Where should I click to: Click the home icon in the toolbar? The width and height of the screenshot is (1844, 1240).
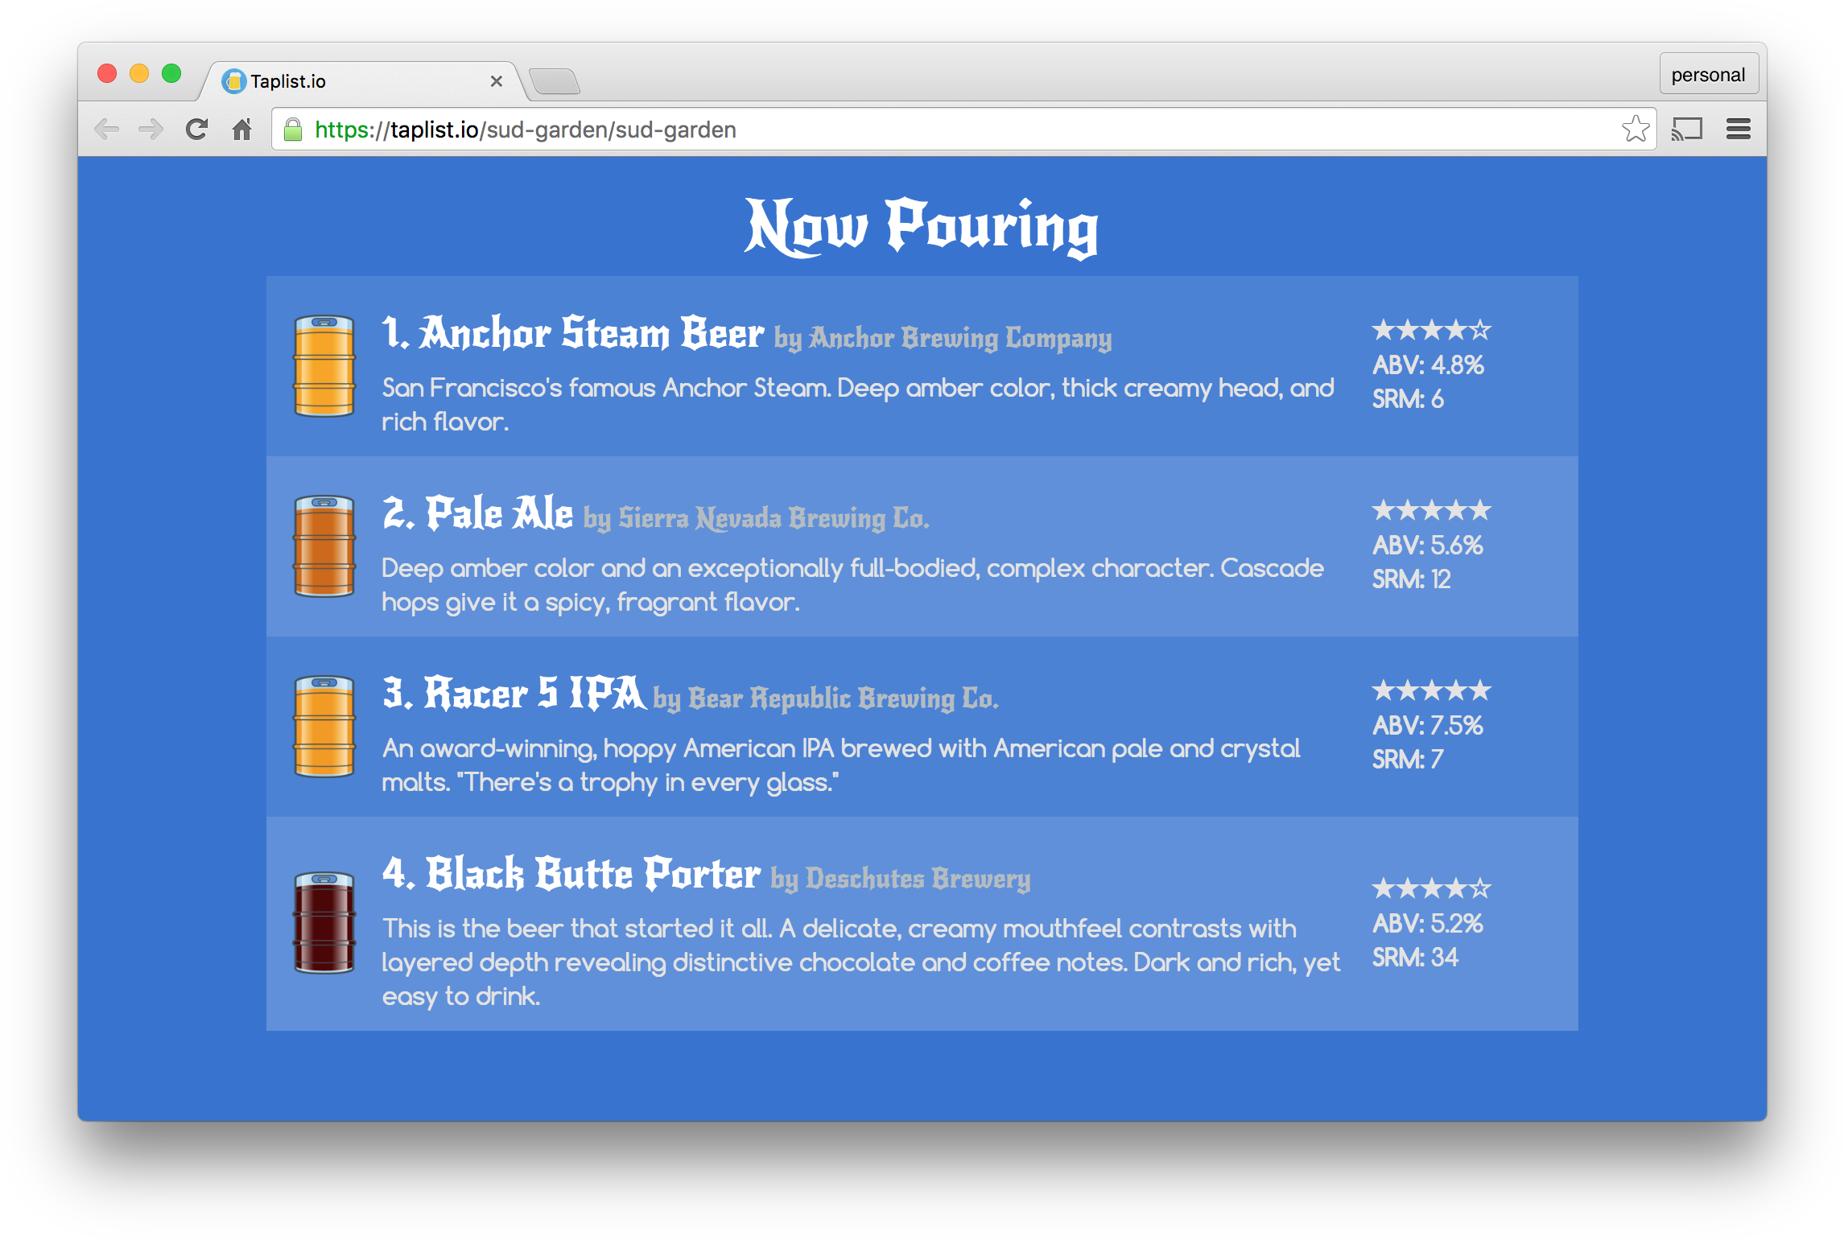click(242, 129)
